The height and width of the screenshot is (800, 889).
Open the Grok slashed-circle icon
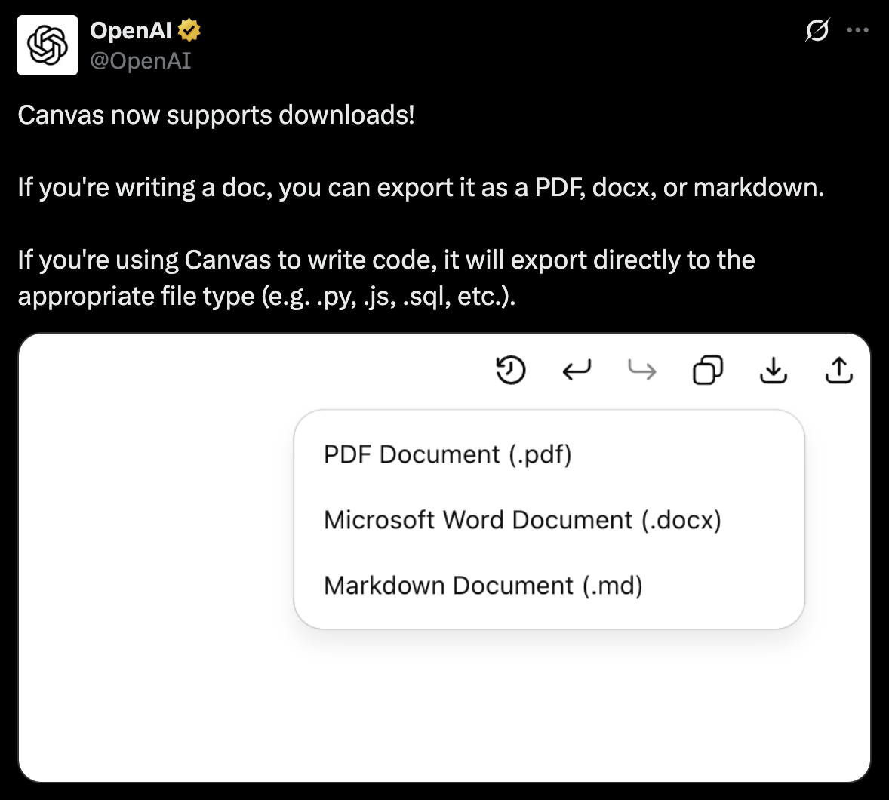coord(817,31)
